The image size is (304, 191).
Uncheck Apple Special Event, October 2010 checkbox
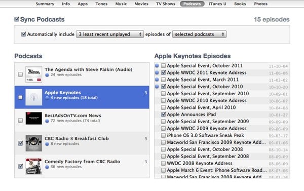tap(163, 87)
